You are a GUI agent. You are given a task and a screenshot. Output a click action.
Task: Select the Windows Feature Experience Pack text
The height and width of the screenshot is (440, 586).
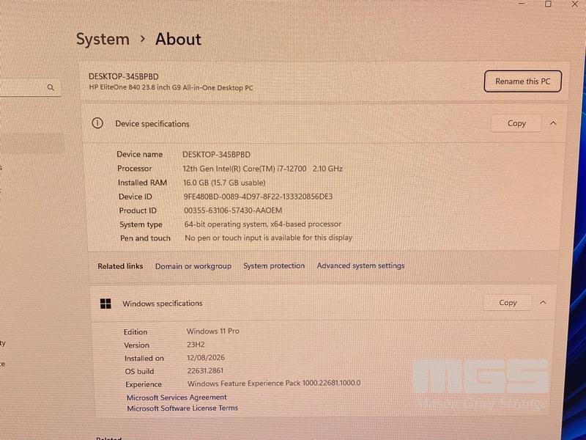click(274, 384)
